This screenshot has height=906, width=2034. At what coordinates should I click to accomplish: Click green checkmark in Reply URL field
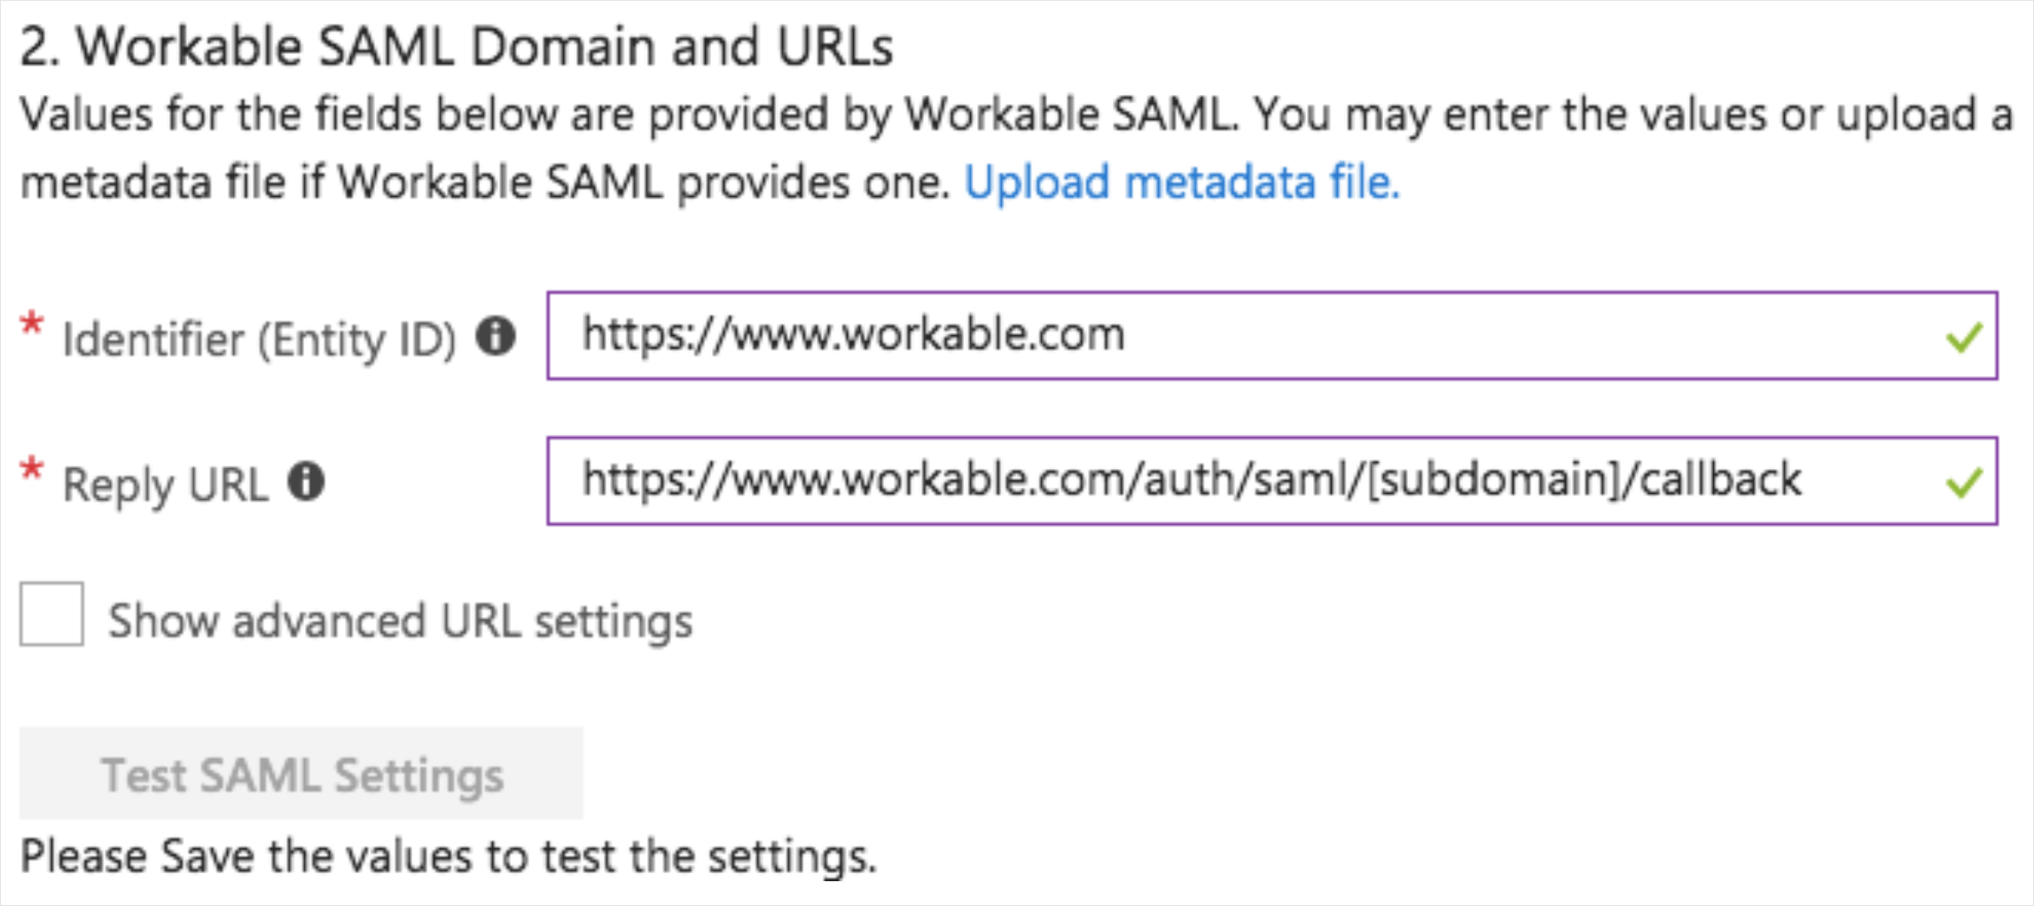click(x=1964, y=482)
